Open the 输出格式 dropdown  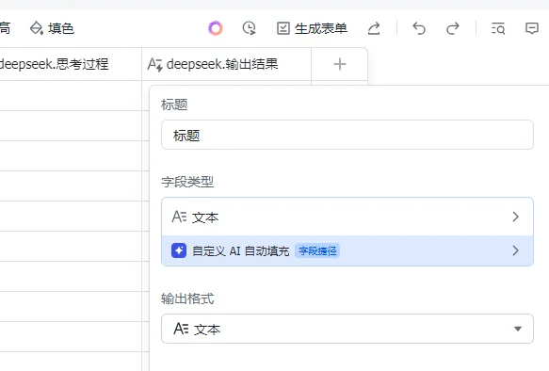(x=347, y=329)
